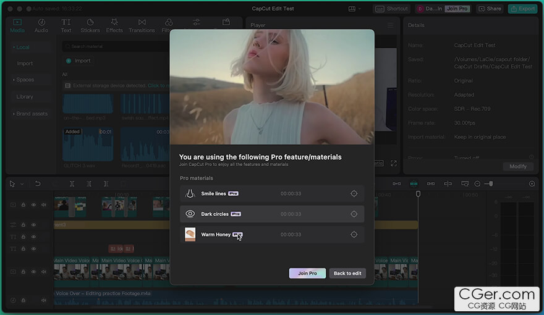
Task: Select the pointer selection tool
Action: point(12,183)
